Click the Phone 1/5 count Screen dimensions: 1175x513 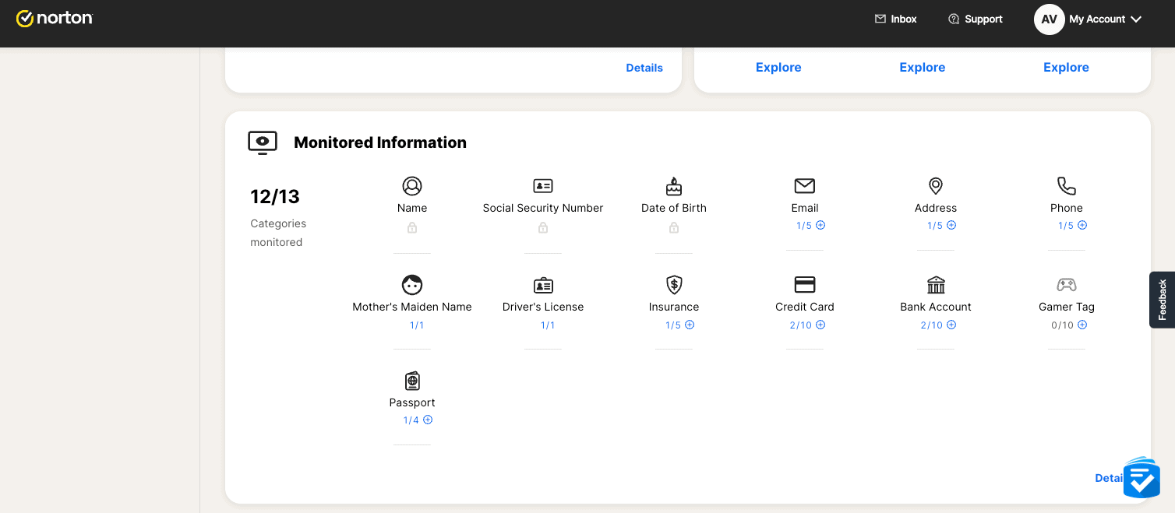1065,226
